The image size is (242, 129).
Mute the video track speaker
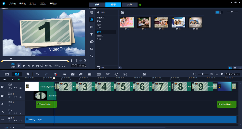pyautogui.click(x=16, y=88)
